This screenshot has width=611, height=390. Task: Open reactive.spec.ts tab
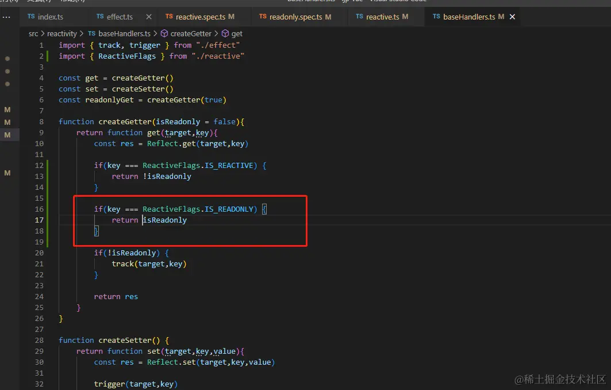click(x=200, y=17)
